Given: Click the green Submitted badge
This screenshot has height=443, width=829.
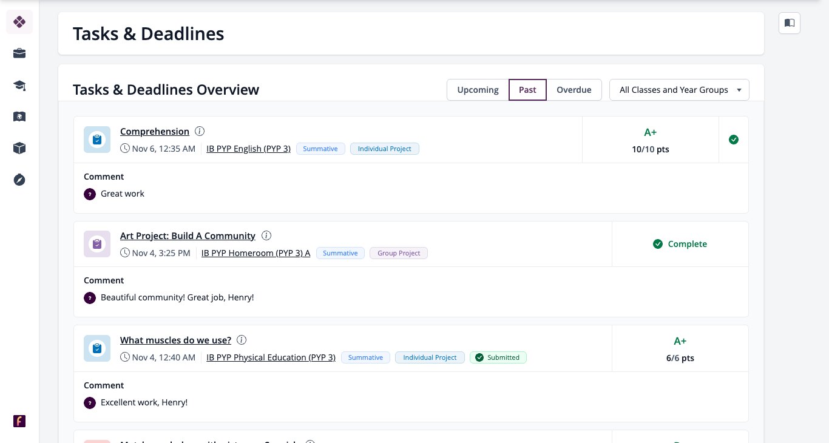Looking at the screenshot, I should [x=498, y=357].
